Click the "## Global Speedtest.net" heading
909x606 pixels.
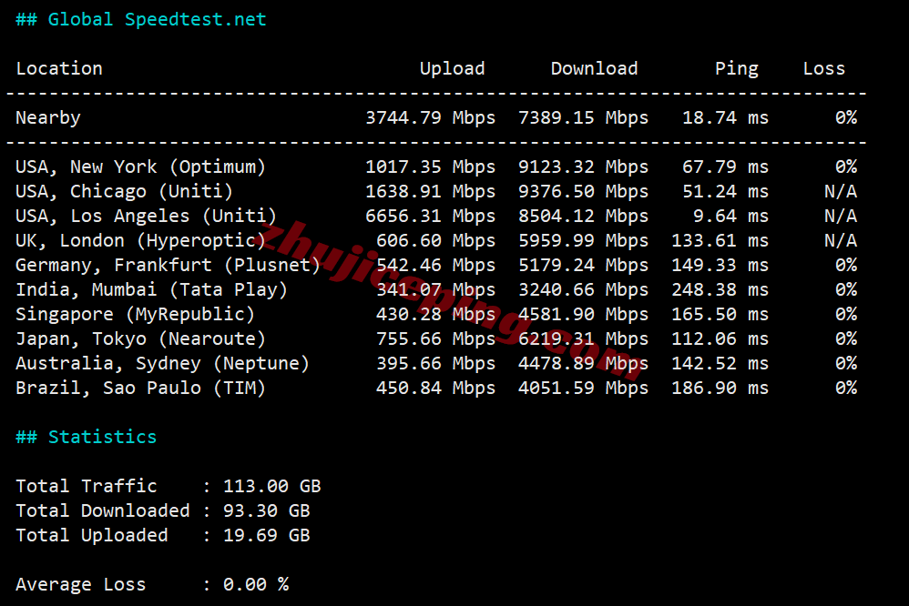click(141, 19)
